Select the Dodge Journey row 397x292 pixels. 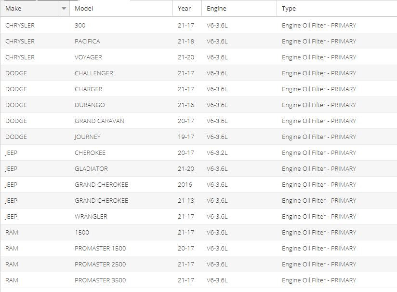tap(198, 137)
